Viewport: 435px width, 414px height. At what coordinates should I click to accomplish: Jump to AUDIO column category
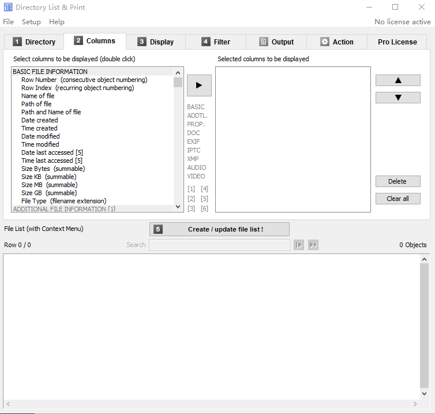(196, 167)
